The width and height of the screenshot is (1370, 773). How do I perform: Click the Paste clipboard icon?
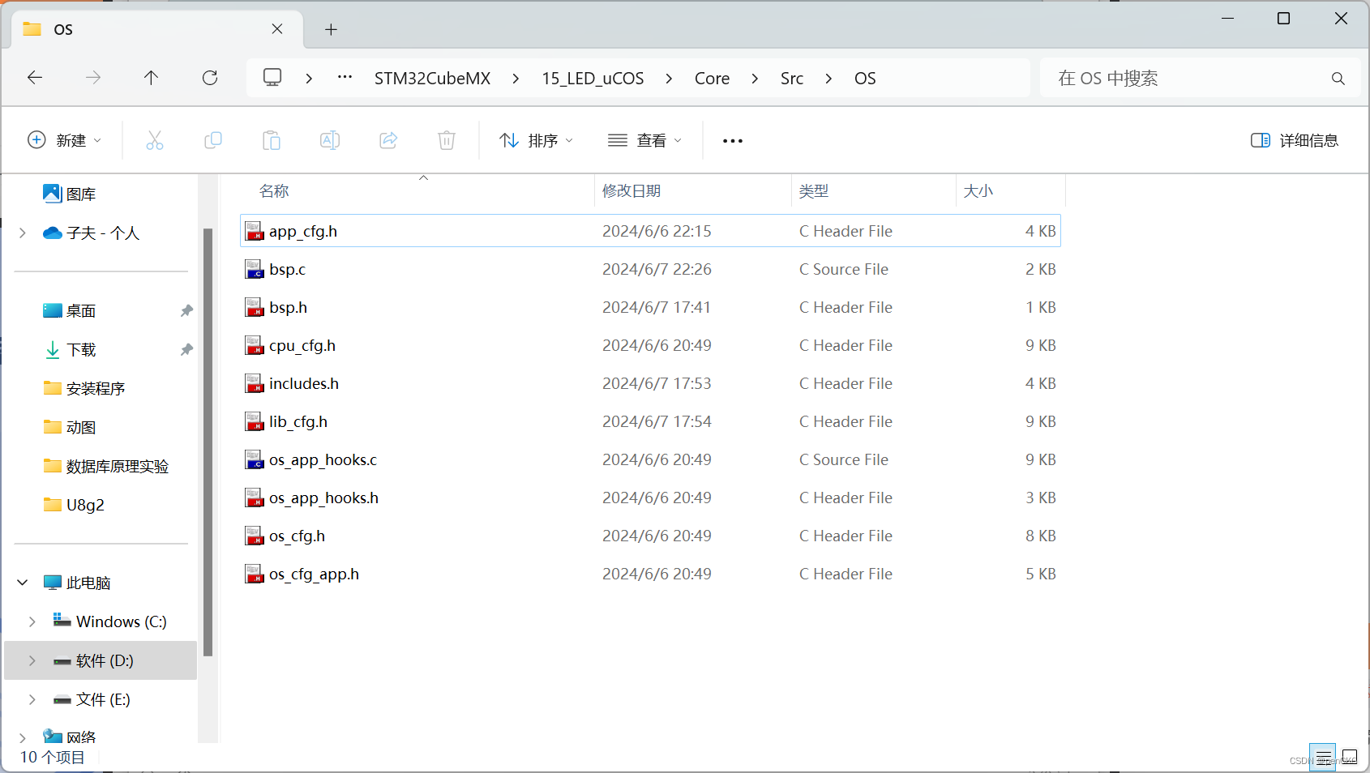272,140
